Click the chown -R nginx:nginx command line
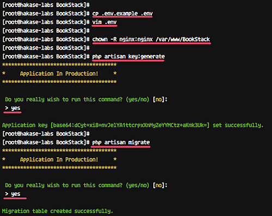The height and width of the screenshot is (216, 272). tap(151, 39)
